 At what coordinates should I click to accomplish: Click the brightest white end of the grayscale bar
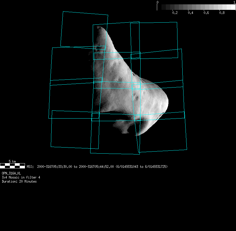click(x=233, y=7)
